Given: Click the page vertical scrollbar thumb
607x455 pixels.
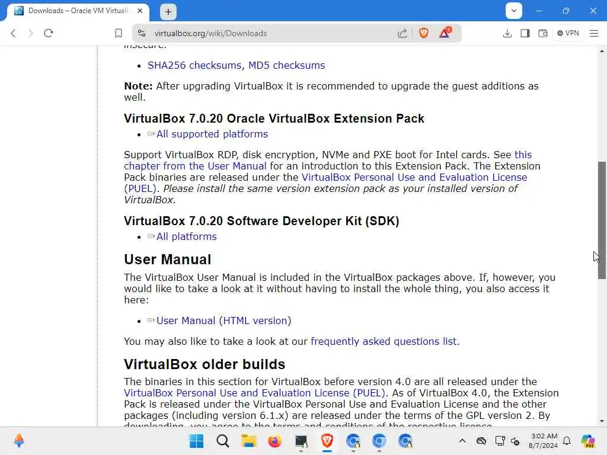Looking at the screenshot, I should [602, 220].
